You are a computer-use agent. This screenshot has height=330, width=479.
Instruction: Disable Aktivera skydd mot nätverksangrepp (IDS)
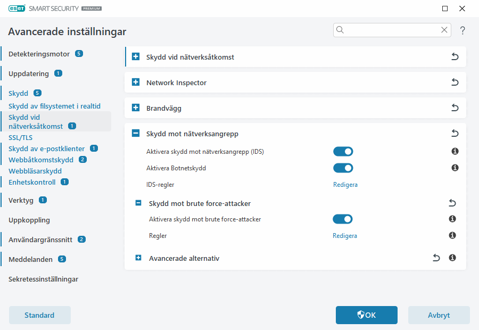point(343,151)
